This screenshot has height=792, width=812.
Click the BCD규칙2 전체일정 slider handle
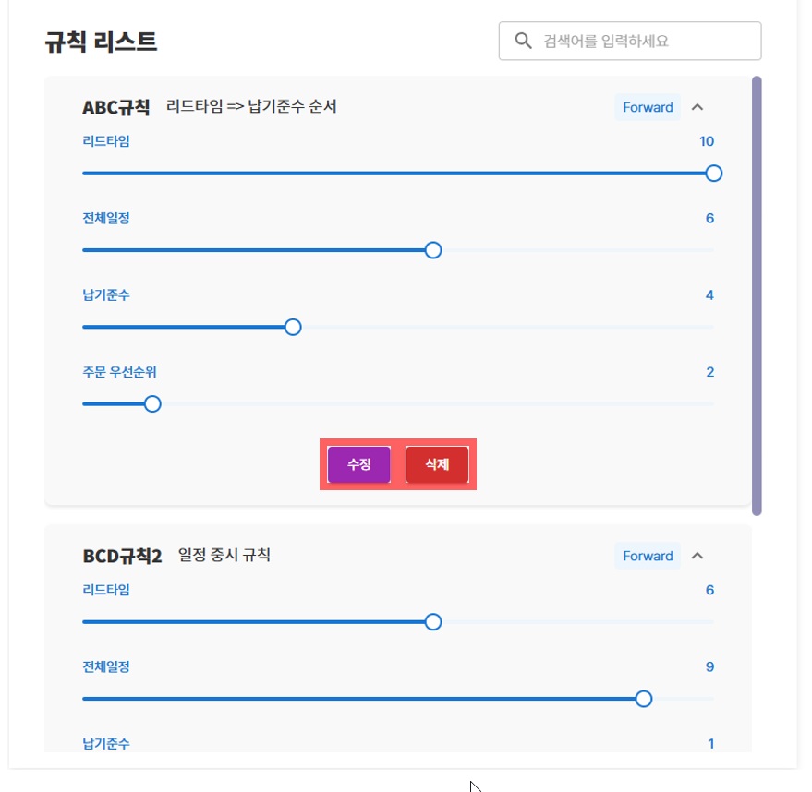644,699
